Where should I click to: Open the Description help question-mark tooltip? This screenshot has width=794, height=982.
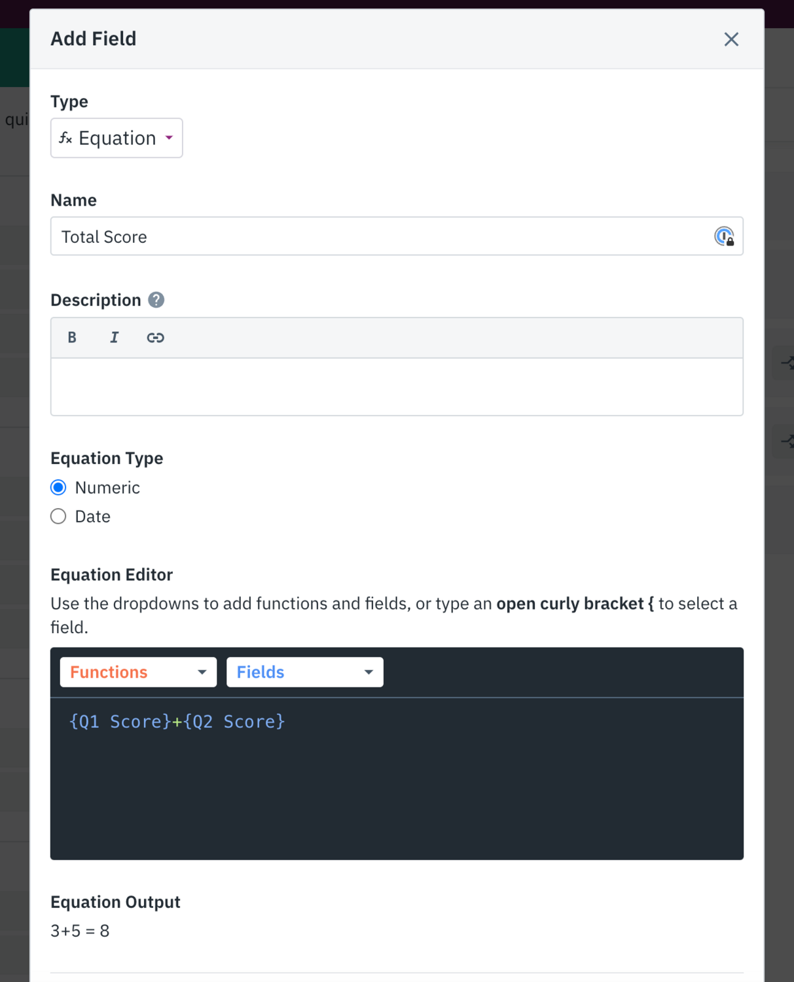(x=156, y=300)
